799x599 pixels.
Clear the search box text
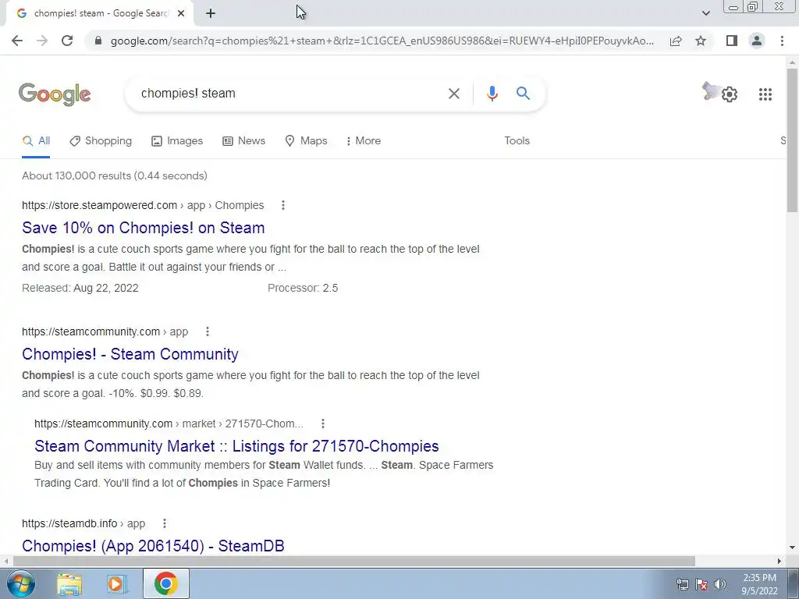453,94
